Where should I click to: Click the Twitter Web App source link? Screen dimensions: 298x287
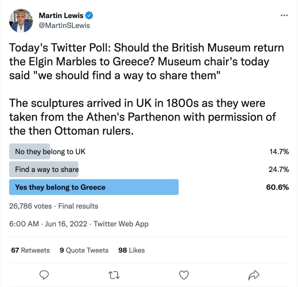tap(121, 224)
